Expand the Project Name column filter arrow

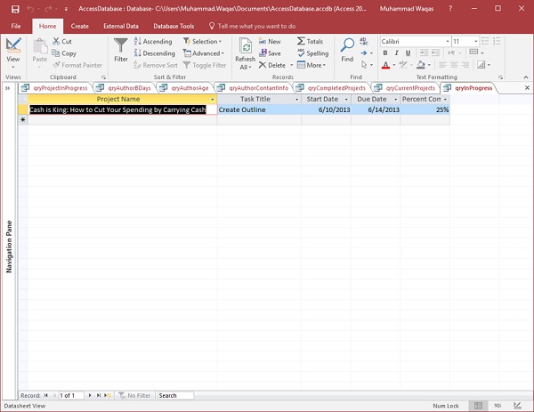pyautogui.click(x=213, y=99)
